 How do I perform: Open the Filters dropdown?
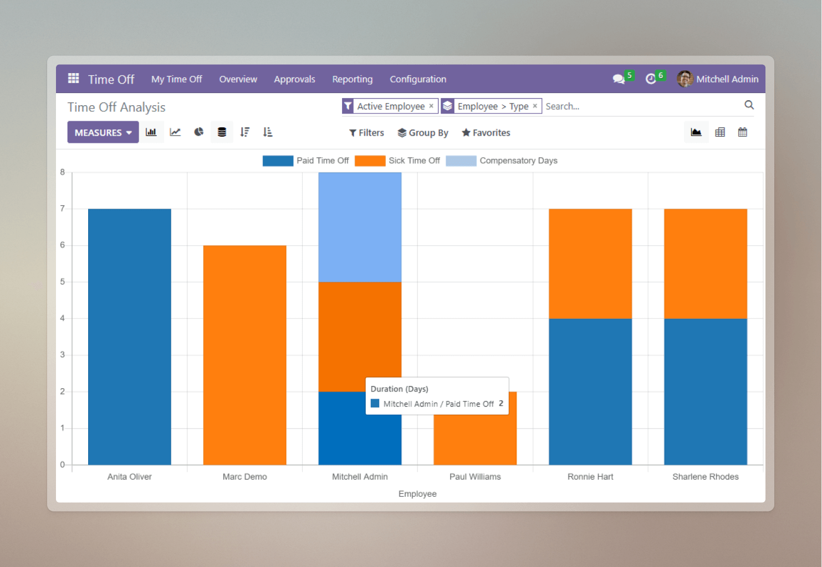point(366,133)
